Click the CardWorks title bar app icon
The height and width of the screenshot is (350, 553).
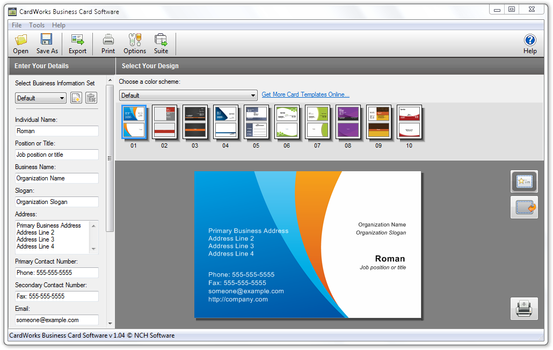pos(12,12)
